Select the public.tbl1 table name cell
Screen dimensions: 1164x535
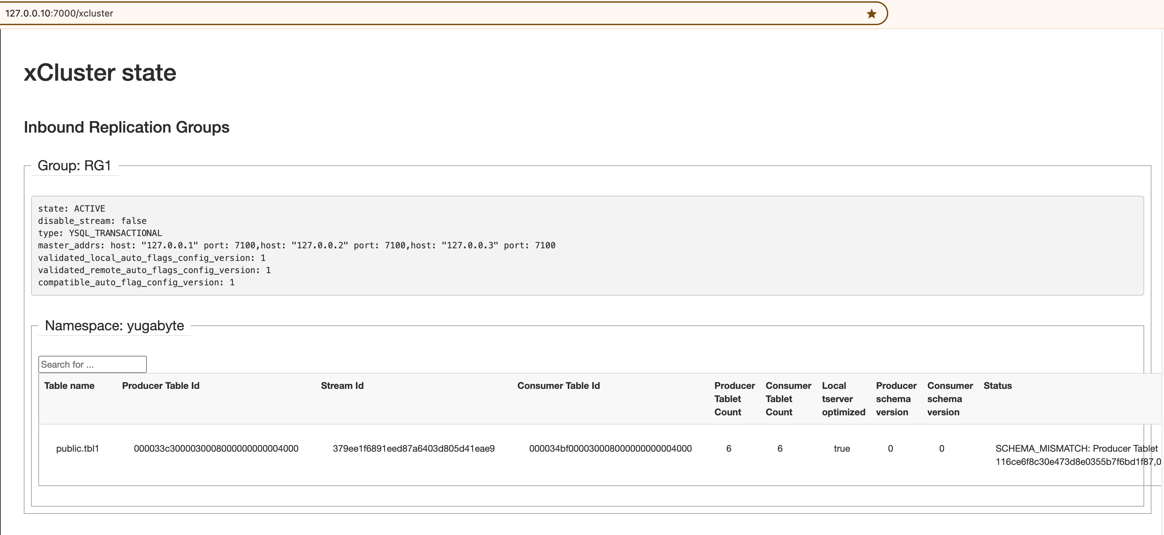pyautogui.click(x=77, y=448)
